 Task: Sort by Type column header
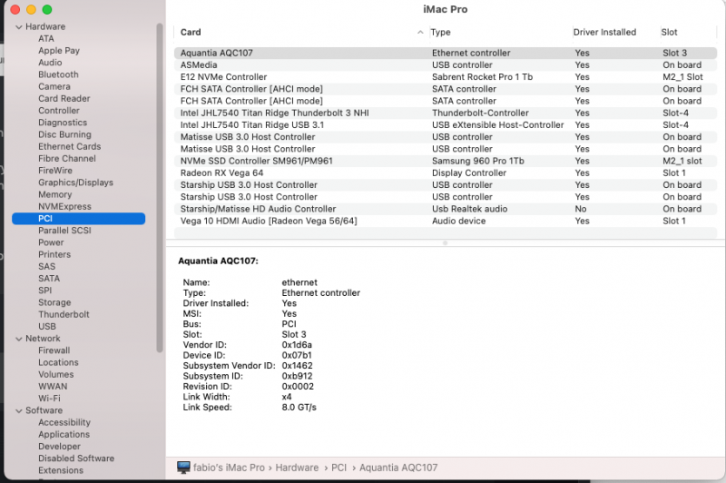pyautogui.click(x=440, y=32)
